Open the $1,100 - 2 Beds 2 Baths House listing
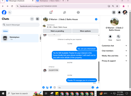 pyautogui.click(x=57, y=27)
